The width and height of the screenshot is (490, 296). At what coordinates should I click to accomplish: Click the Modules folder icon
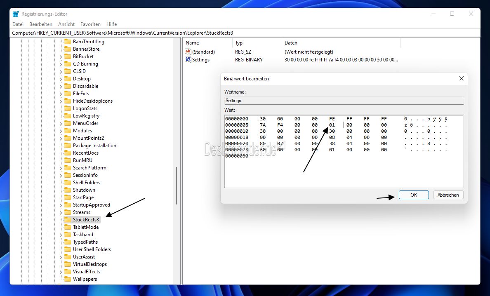point(68,131)
